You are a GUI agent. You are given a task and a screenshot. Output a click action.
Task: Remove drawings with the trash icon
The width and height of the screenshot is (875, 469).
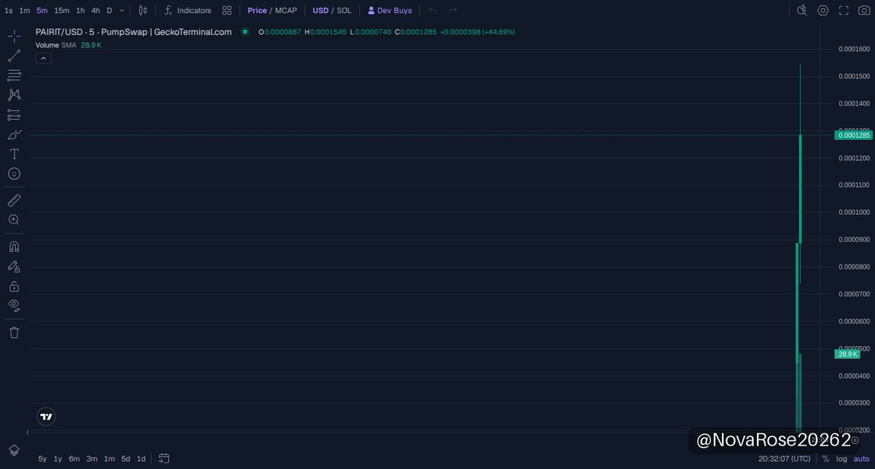[x=14, y=332]
